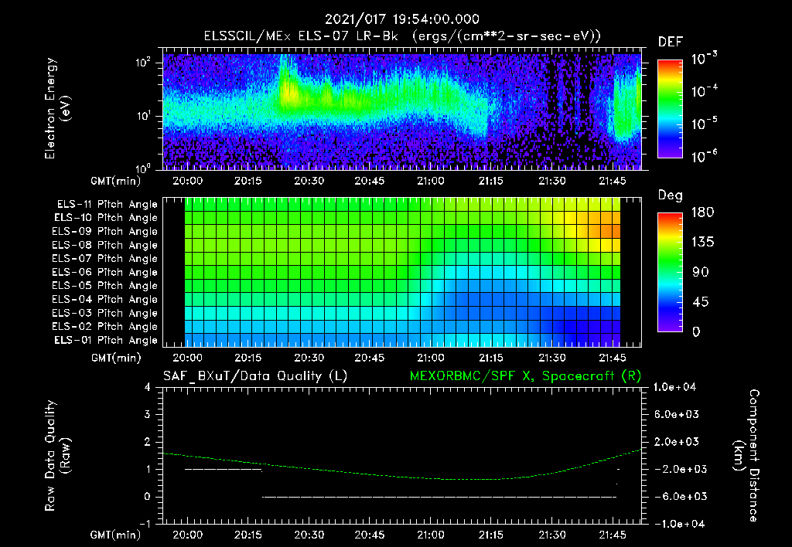
Task: Click the 180 degree scale value
Action: [x=702, y=212]
